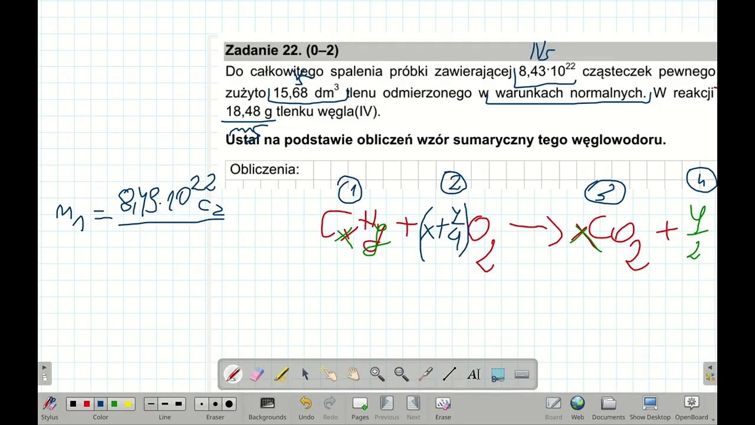Click the Erase page content button
This screenshot has width=755, height=425.
pyautogui.click(x=443, y=407)
